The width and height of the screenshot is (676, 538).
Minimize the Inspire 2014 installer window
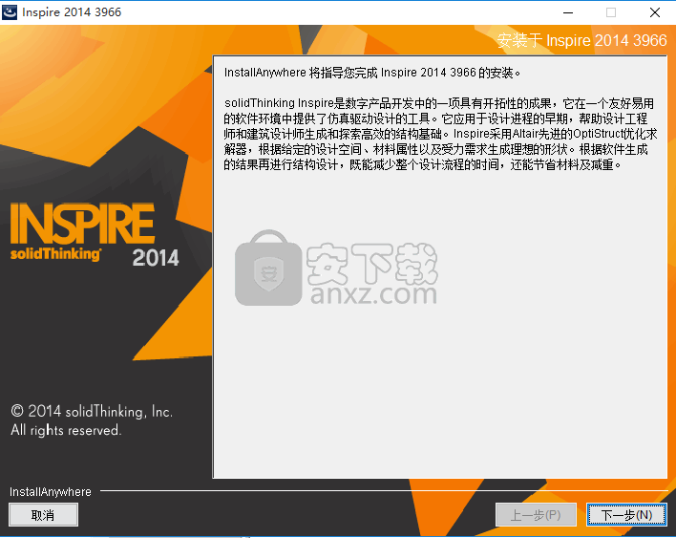pyautogui.click(x=568, y=12)
